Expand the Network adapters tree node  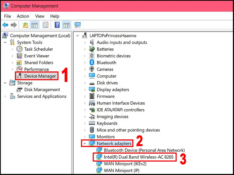coord(85,143)
